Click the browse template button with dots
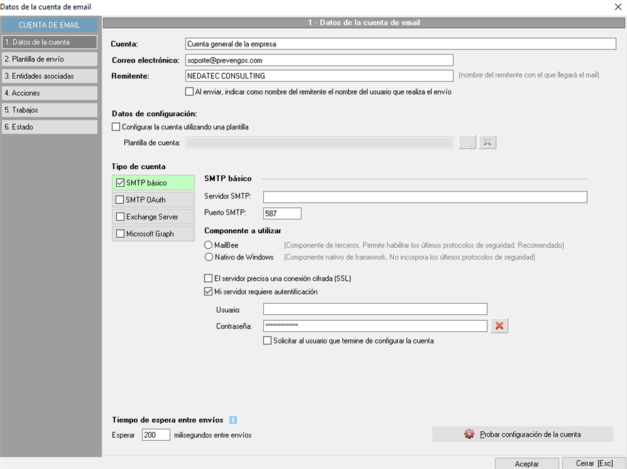 tap(467, 142)
